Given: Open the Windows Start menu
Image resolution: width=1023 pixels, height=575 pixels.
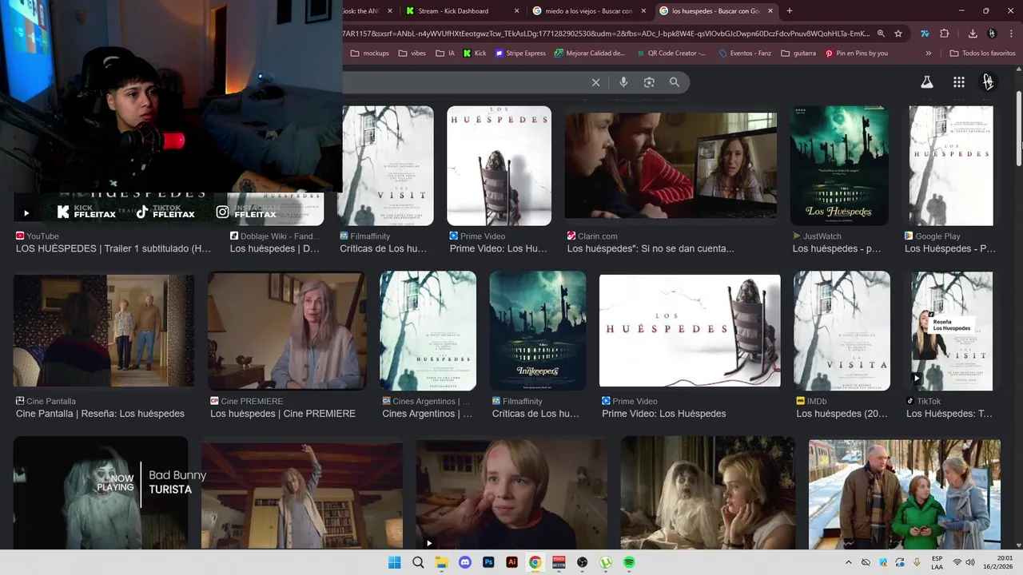Looking at the screenshot, I should (x=394, y=562).
